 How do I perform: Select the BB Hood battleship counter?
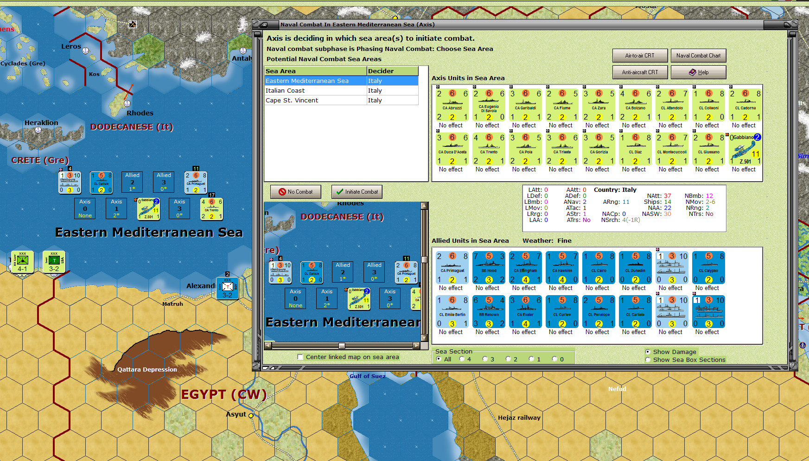(x=489, y=268)
